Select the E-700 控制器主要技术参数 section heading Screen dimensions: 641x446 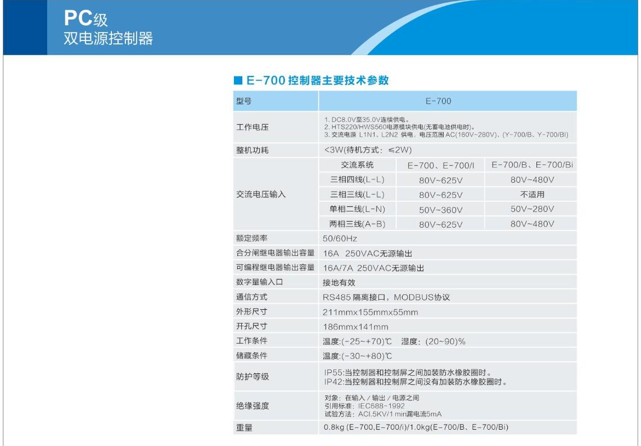click(315, 80)
